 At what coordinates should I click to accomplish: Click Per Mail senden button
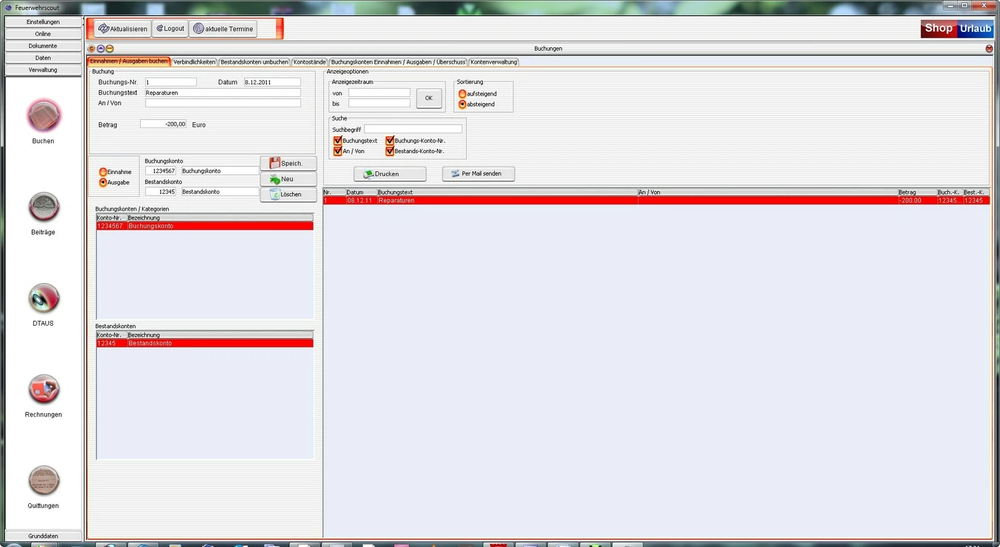(478, 174)
